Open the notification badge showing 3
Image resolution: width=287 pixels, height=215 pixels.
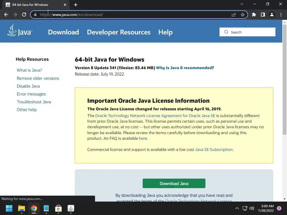(279, 208)
